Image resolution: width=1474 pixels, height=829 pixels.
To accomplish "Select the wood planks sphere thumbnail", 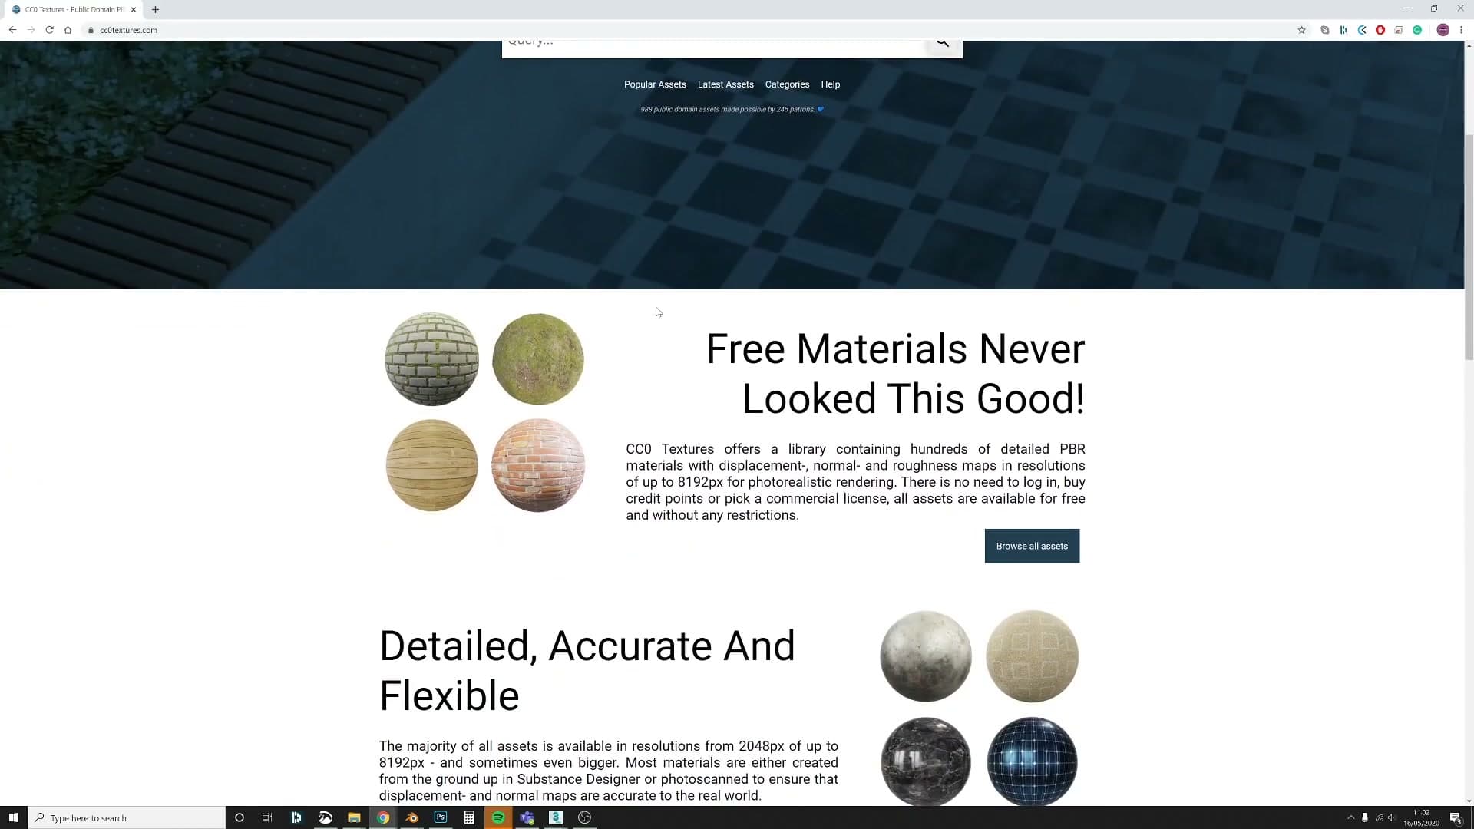I will click(x=431, y=465).
